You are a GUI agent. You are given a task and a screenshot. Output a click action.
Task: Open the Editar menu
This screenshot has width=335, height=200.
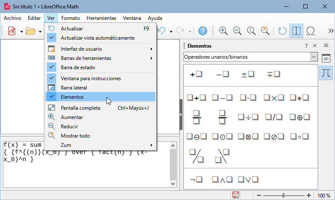coord(34,18)
